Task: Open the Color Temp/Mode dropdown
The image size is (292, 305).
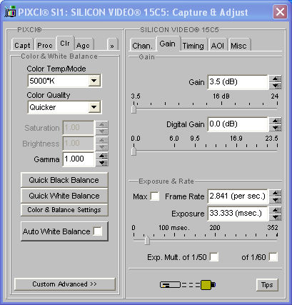Action: (x=94, y=81)
